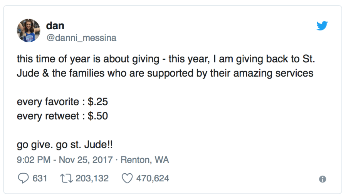Click the 631 replies count

pos(40,178)
